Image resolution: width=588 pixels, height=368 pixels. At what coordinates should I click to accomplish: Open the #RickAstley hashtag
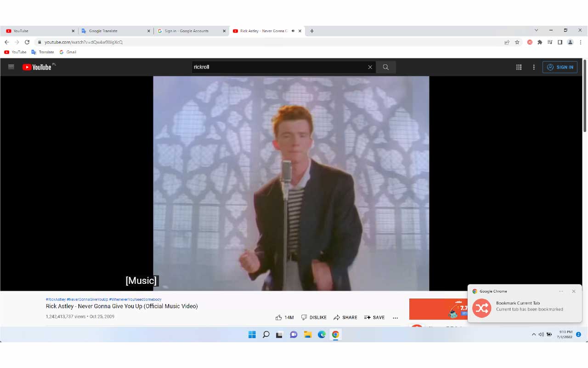(56, 299)
